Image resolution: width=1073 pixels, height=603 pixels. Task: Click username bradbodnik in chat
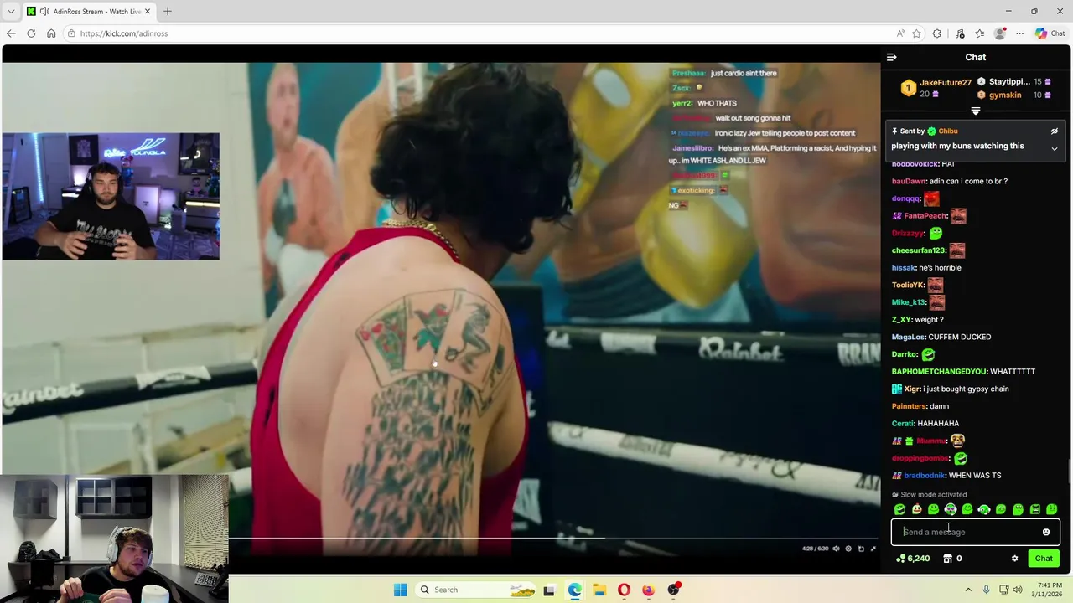coord(924,476)
